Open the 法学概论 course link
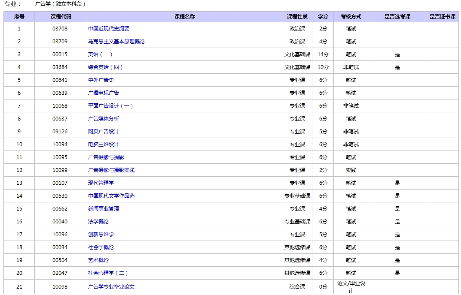The height and width of the screenshot is (295, 461). click(x=98, y=222)
